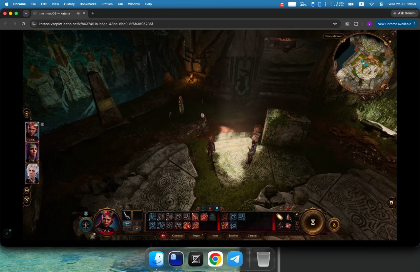Click the first action slot in the bottom hotbar row
420x272 pixels.
click(152, 225)
